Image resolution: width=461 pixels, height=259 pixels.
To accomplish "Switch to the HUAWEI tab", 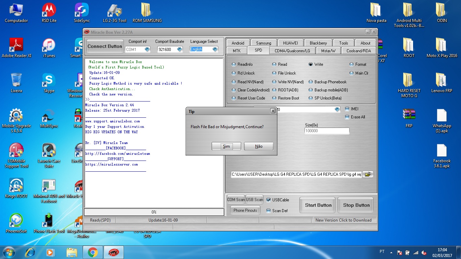I will click(x=291, y=43).
